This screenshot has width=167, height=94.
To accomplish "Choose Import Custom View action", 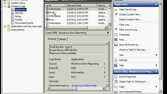I will 130,20.
